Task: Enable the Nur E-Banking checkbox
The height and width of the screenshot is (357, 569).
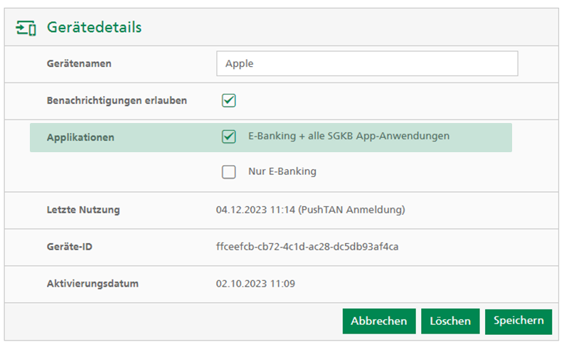Action: point(228,171)
